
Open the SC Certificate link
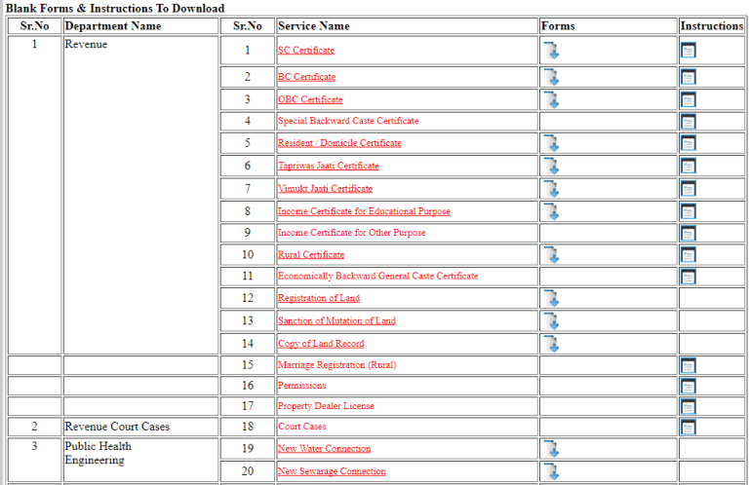306,50
